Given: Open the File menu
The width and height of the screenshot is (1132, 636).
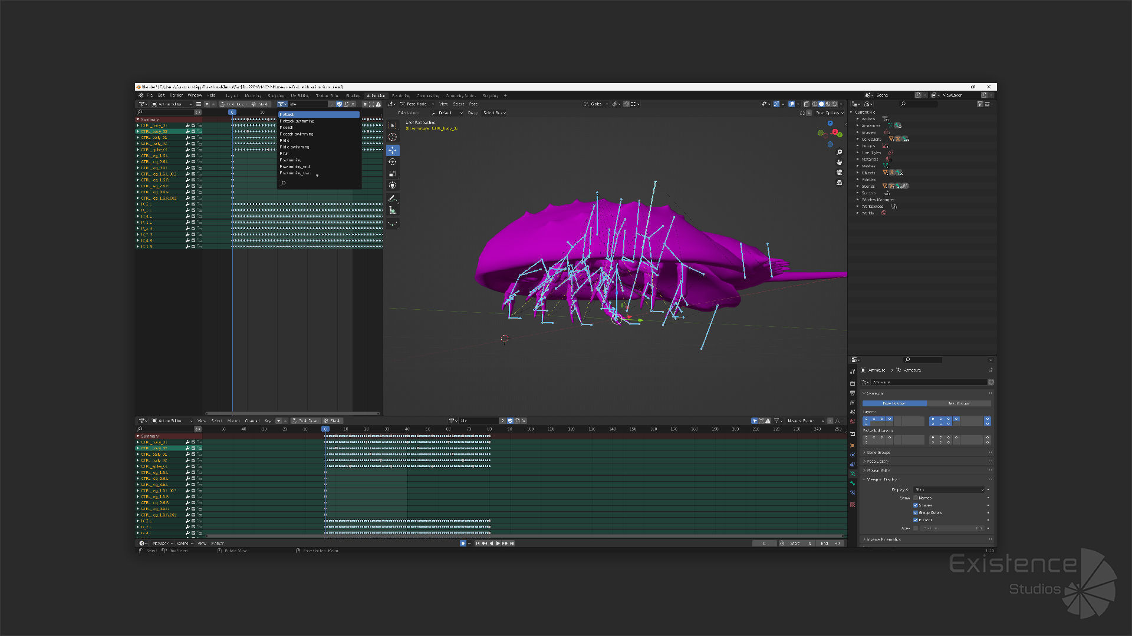Looking at the screenshot, I should (150, 95).
